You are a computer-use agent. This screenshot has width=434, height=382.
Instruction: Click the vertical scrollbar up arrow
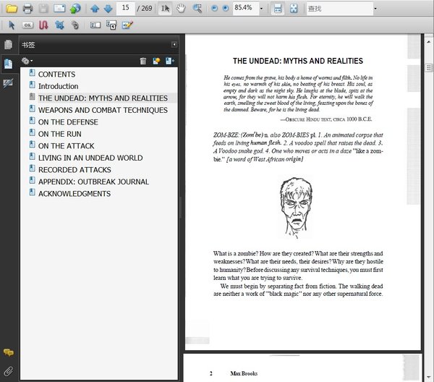(429, 42)
